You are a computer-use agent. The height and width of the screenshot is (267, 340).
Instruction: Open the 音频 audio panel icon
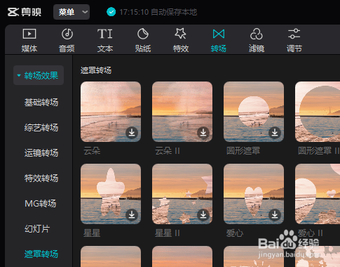click(67, 34)
